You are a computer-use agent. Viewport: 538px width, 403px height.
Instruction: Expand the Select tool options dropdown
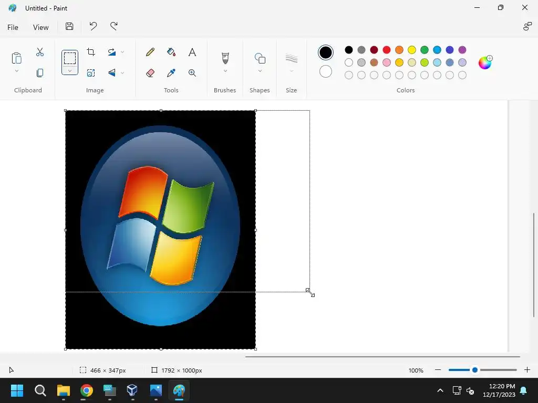coord(70,71)
